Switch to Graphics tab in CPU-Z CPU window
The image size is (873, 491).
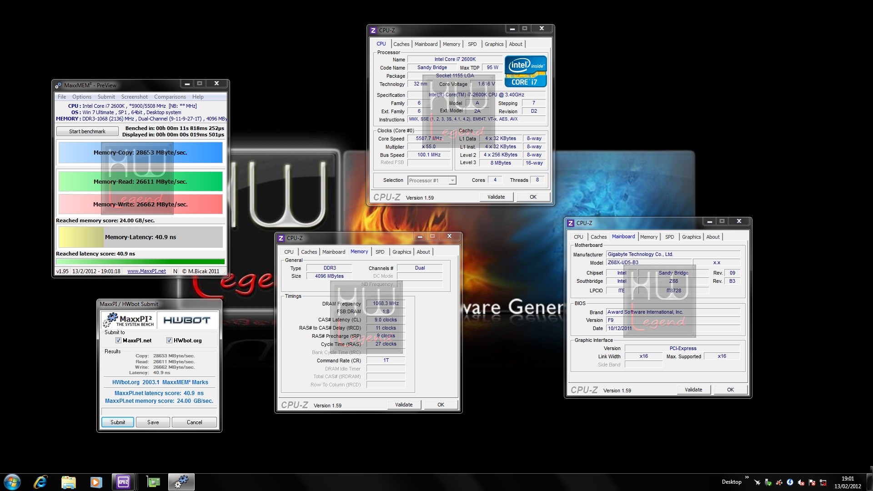point(494,44)
